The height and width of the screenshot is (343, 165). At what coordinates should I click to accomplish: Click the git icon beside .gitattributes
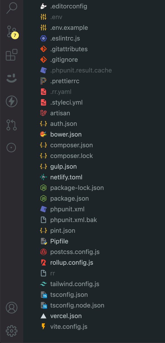[x=43, y=49]
